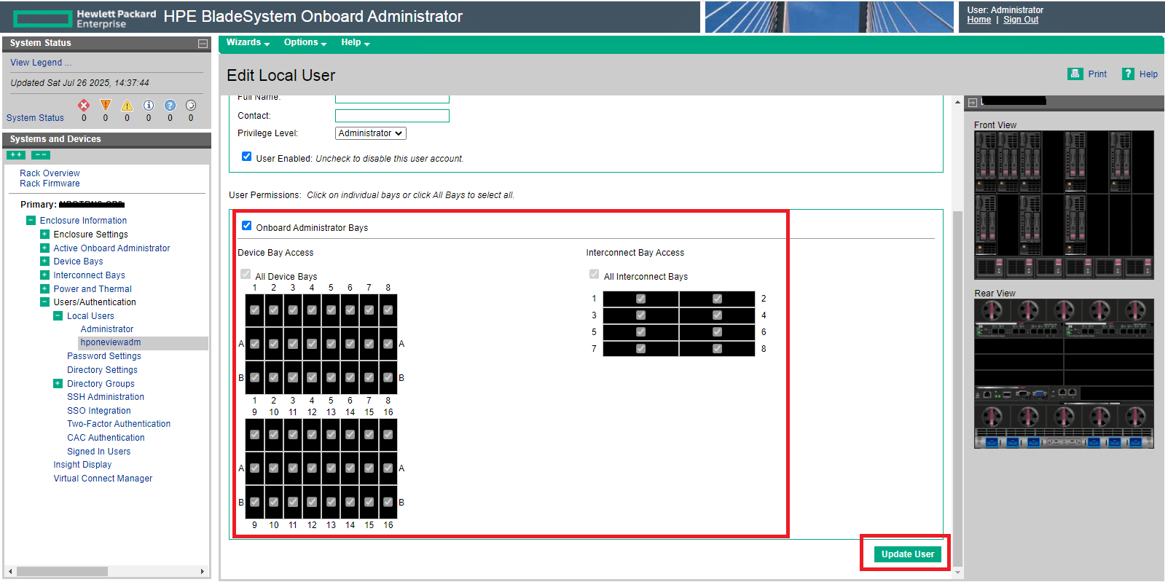Viewport: 1165px width, 582px height.
Task: Click the yellow caution triangle status icon
Action: point(127,106)
